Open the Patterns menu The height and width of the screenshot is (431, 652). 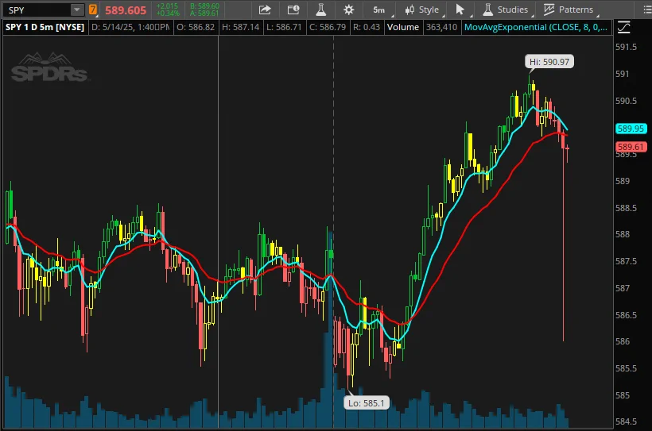point(569,10)
